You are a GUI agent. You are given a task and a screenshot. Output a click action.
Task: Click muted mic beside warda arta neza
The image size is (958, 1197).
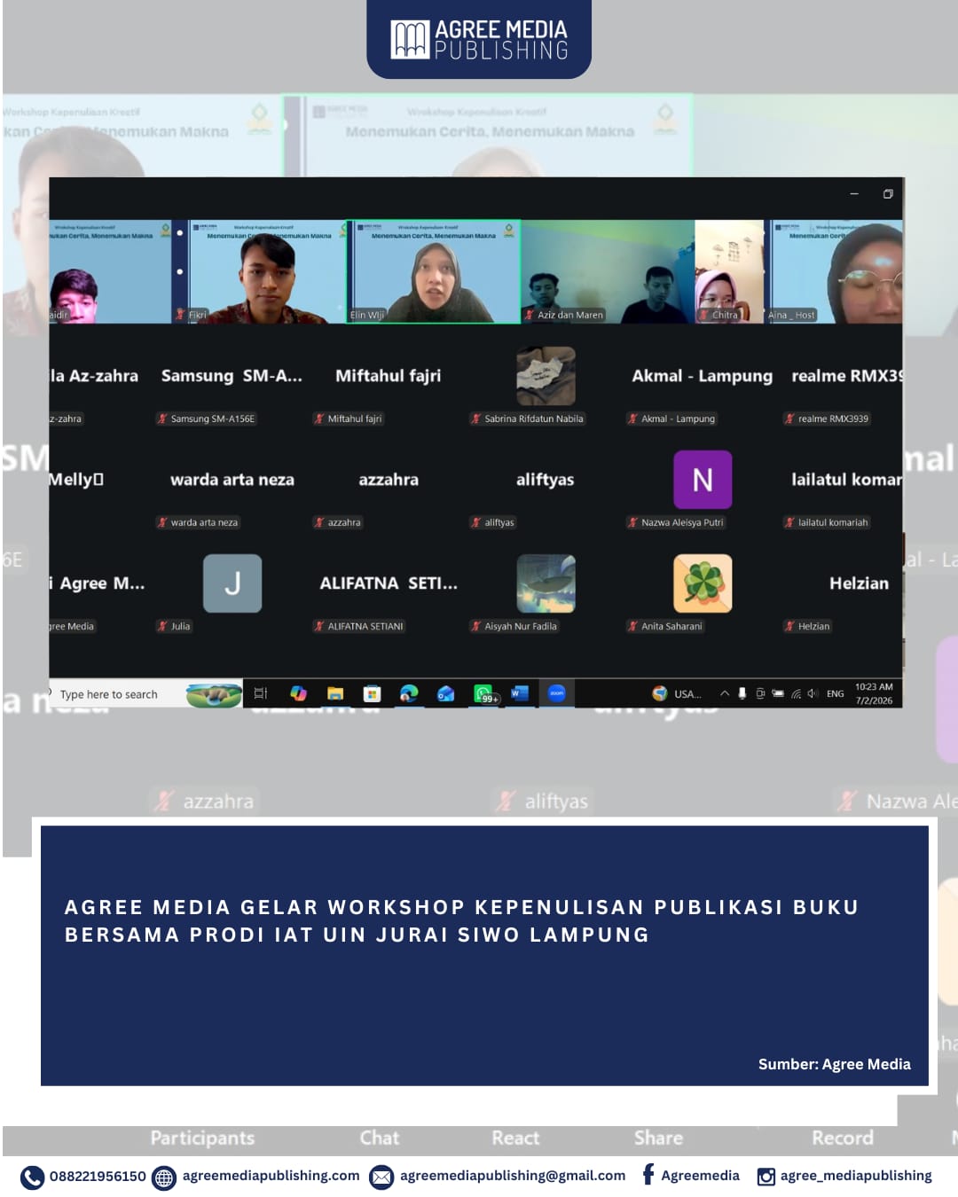point(162,522)
